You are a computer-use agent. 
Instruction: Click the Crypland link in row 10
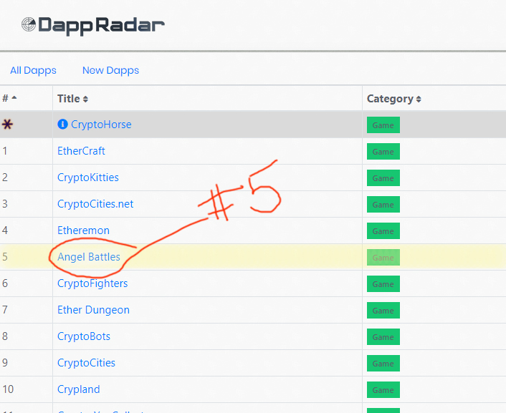pyautogui.click(x=79, y=389)
